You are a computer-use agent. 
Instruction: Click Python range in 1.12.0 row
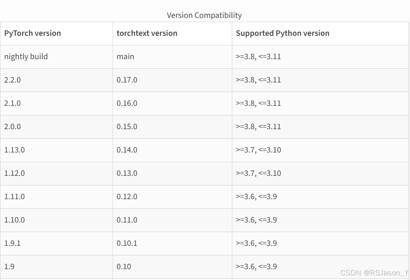tap(258, 173)
